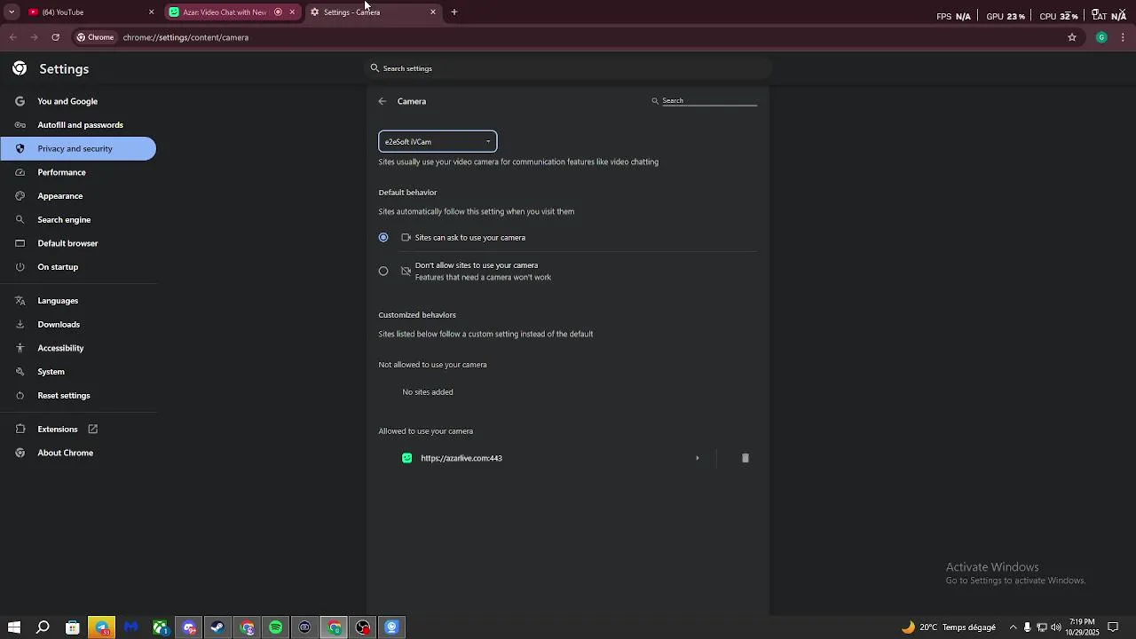1136x639 pixels.
Task: Open the notification center icon
Action: pos(1113,627)
